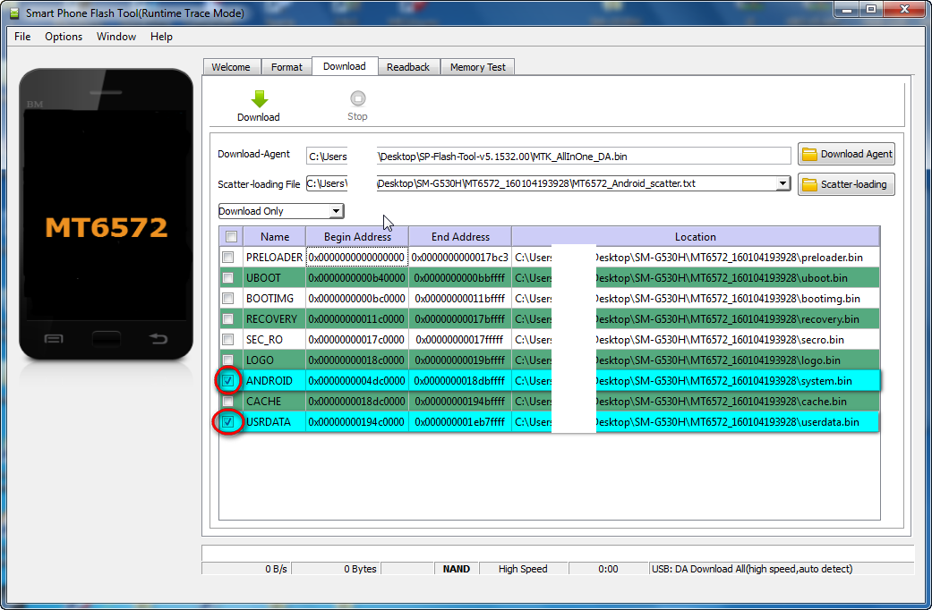Open the Options menu
The height and width of the screenshot is (610, 932).
click(x=64, y=37)
